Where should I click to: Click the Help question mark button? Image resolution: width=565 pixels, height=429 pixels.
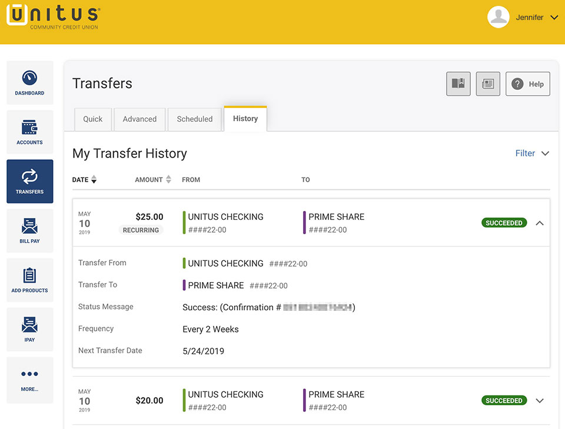click(x=527, y=84)
